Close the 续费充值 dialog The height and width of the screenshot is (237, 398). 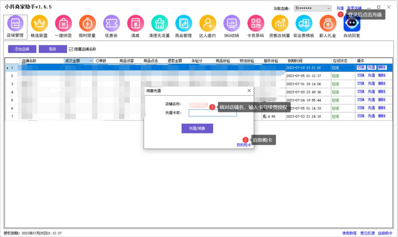coord(249,91)
